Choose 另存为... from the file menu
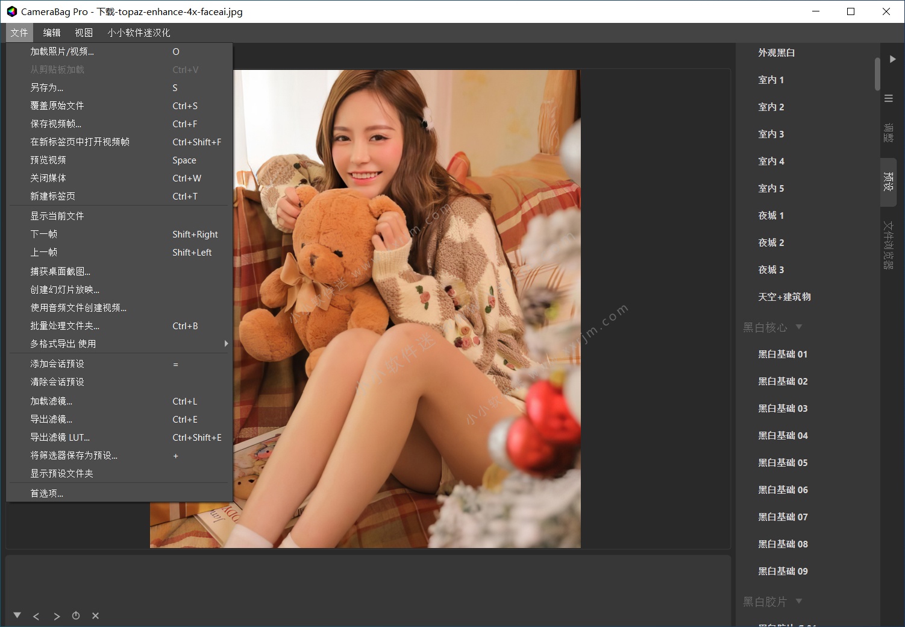Viewport: 905px width, 627px height. [x=47, y=88]
